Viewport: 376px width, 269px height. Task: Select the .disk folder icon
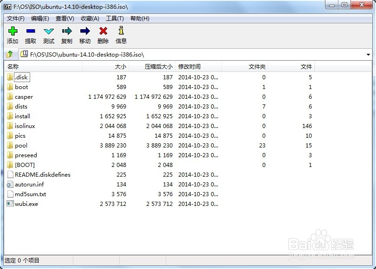coord(10,77)
